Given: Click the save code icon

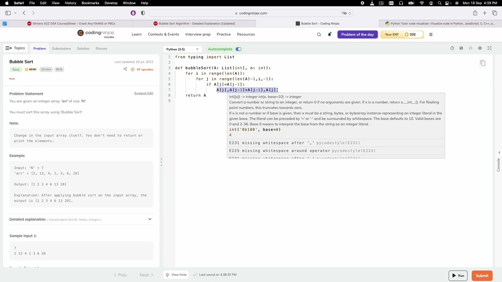Looking at the screenshot, I should [461, 48].
